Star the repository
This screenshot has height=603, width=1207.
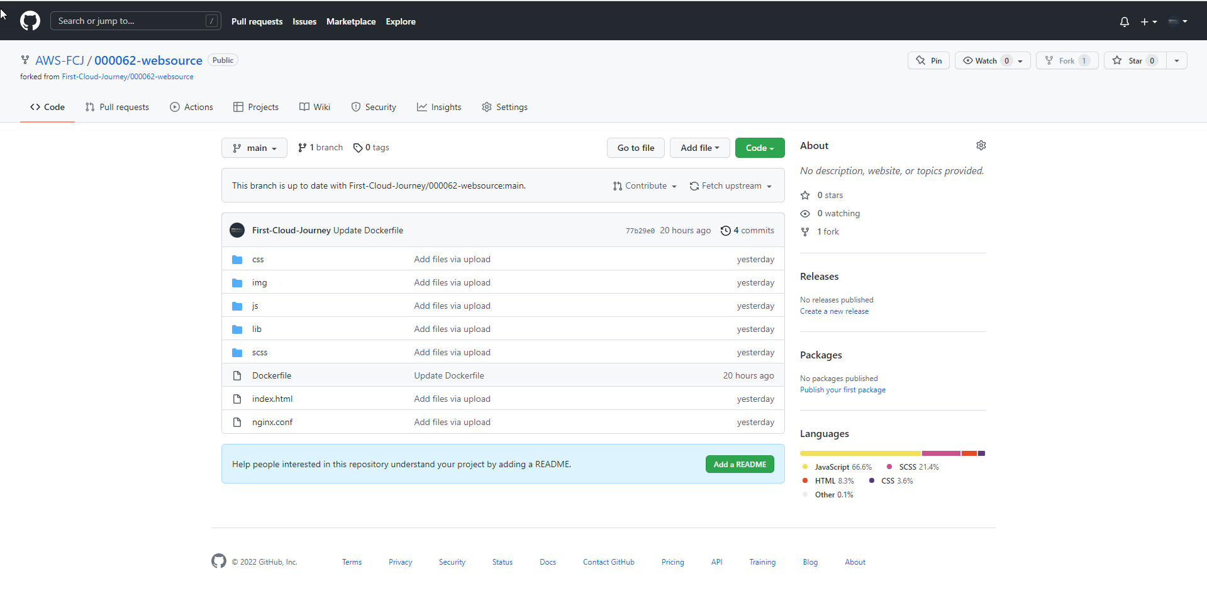coord(1135,60)
